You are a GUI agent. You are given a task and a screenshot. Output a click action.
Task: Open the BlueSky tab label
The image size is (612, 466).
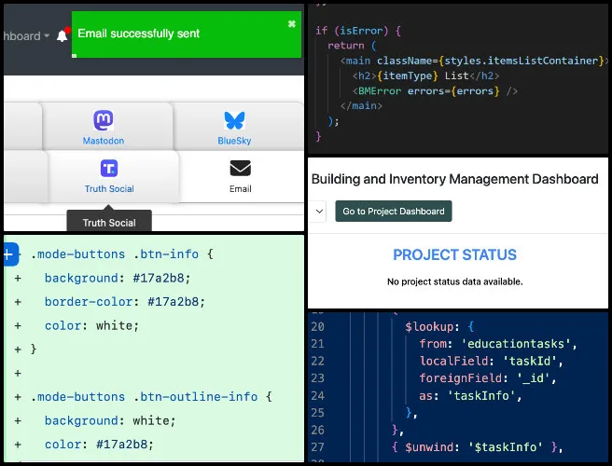234,141
